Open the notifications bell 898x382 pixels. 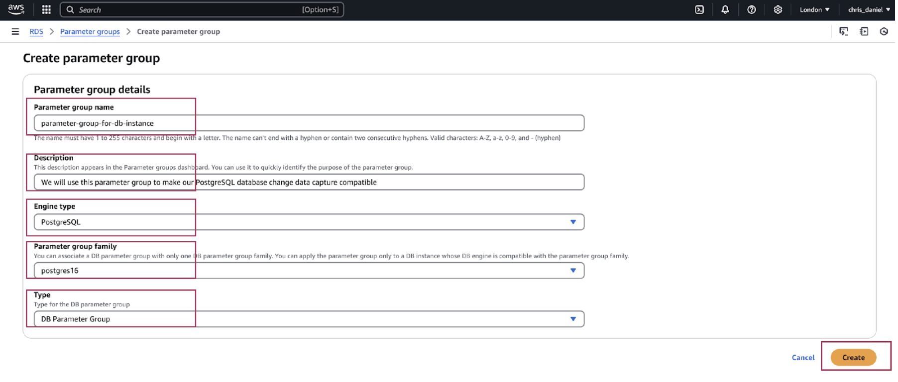pos(725,9)
